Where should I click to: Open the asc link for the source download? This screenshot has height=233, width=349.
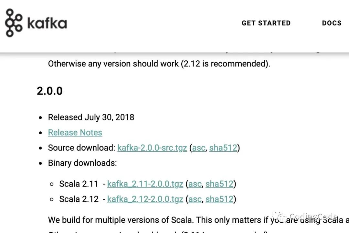198,147
